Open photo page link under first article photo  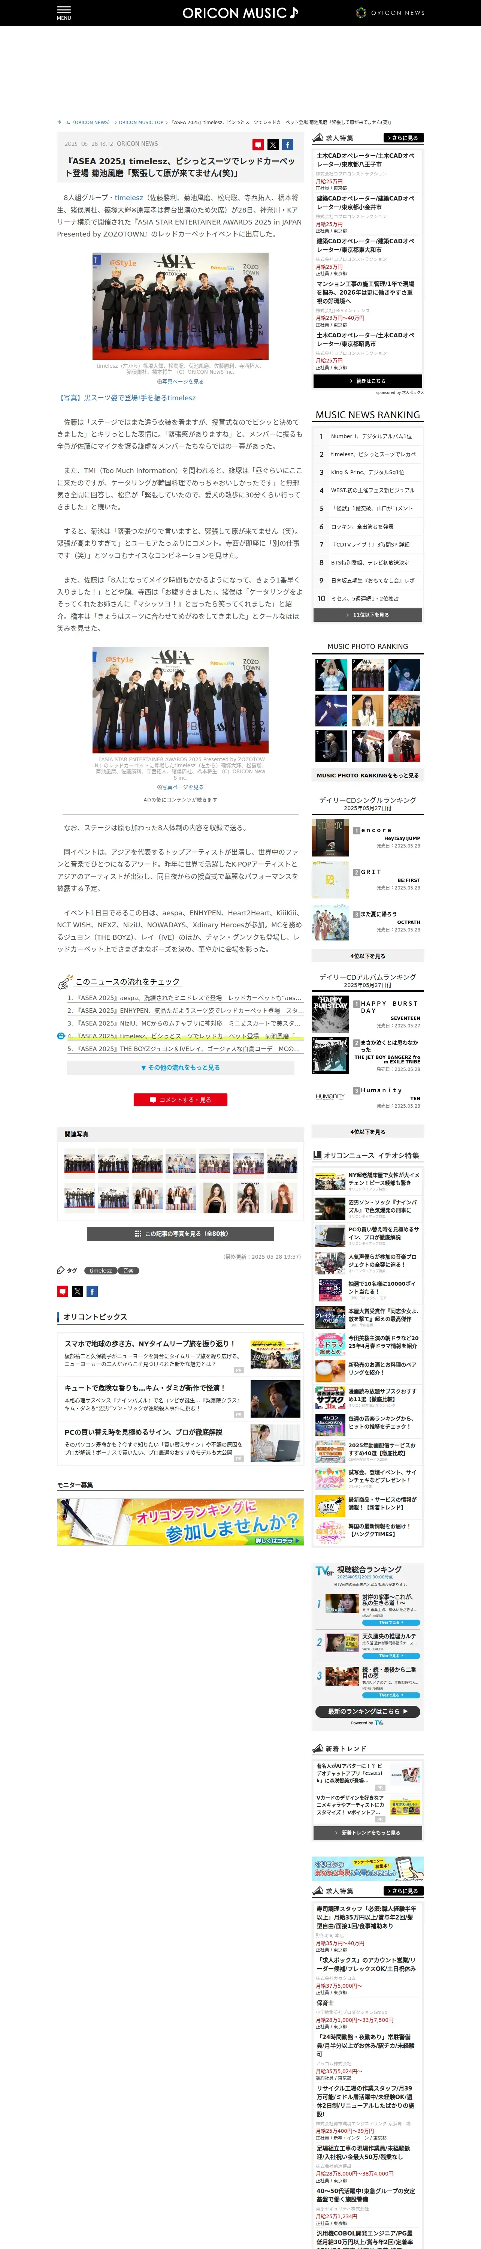pos(180,382)
